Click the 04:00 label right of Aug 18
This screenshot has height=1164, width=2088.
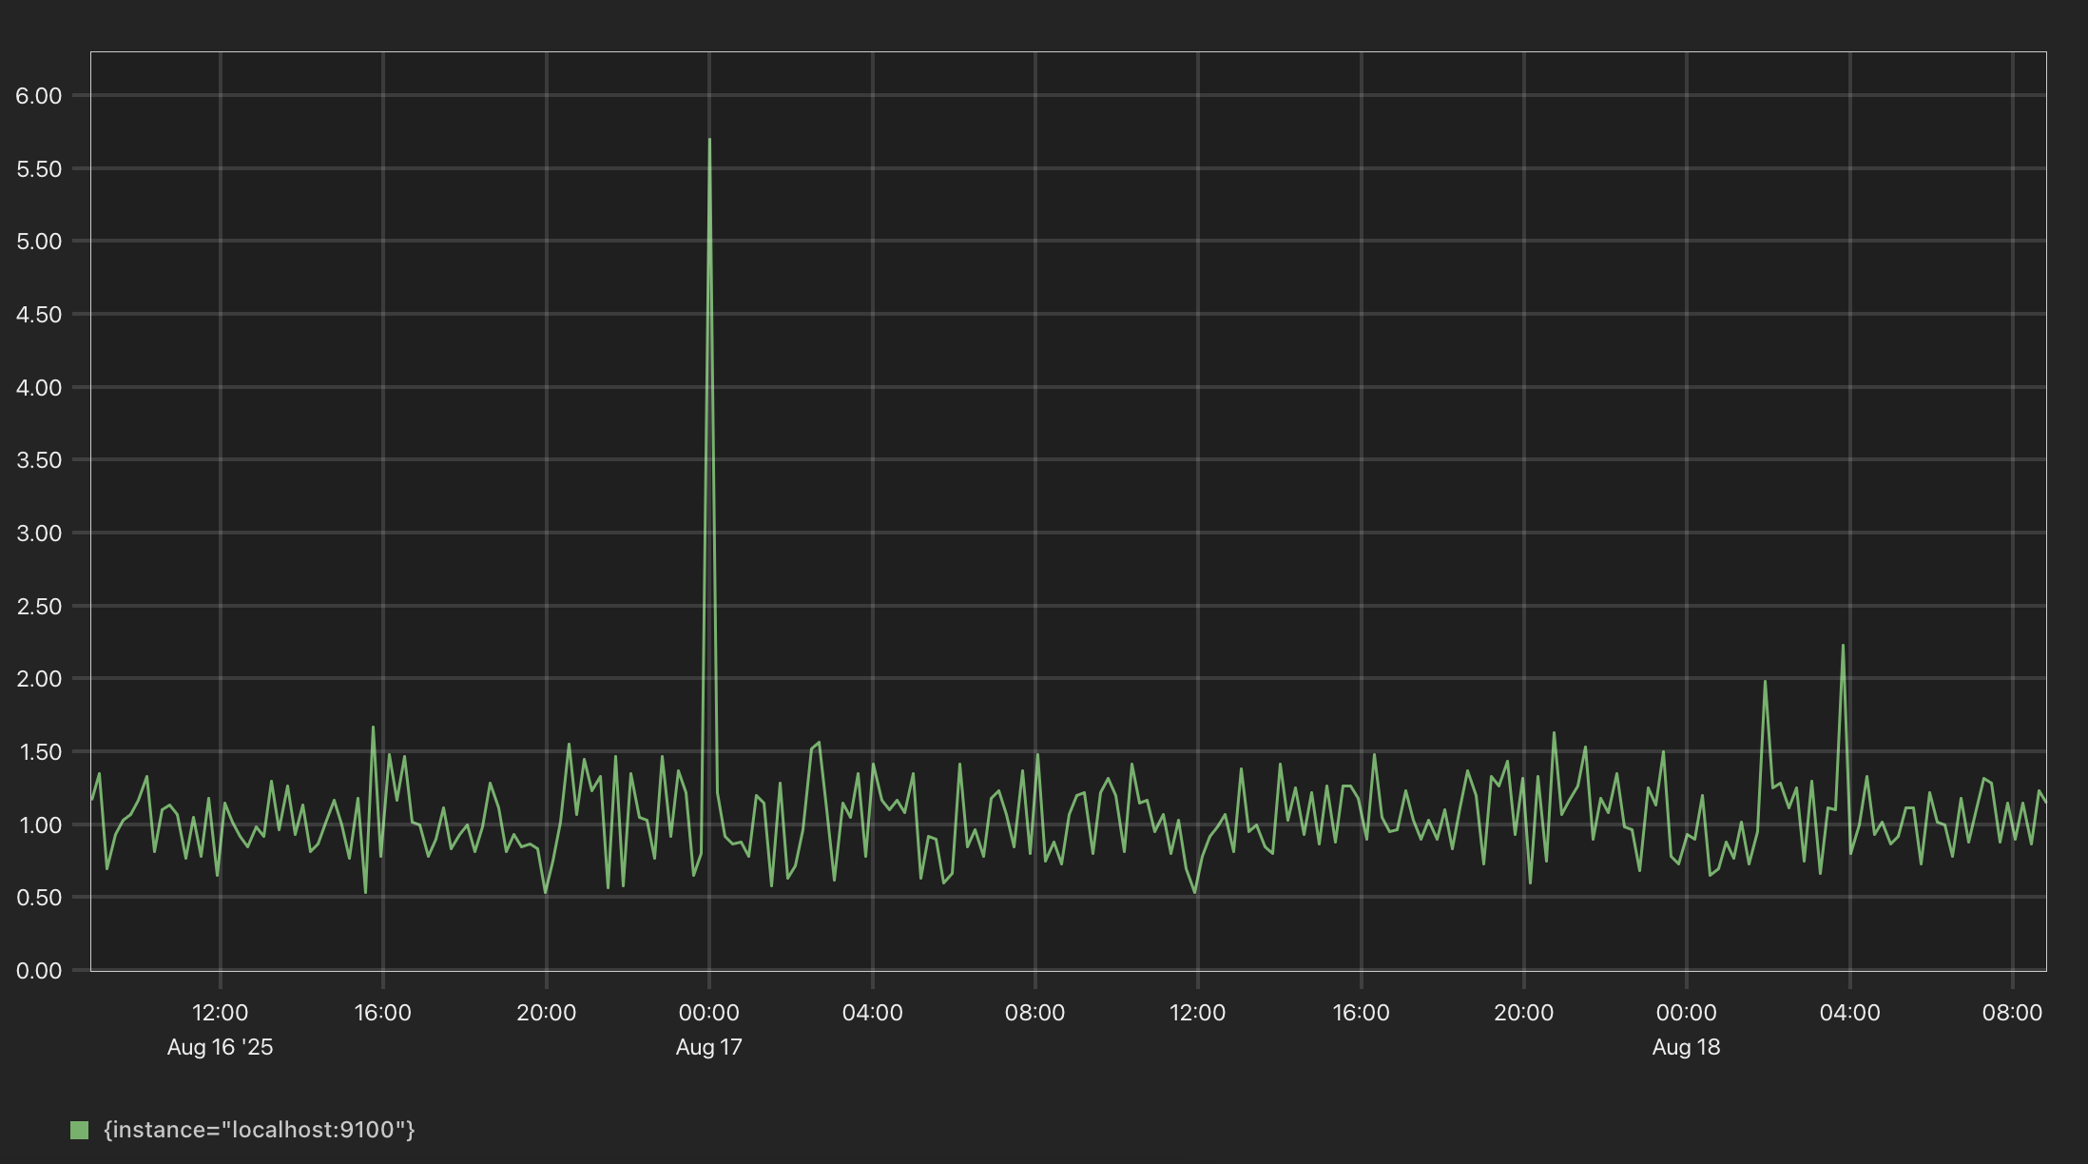point(1849,1013)
